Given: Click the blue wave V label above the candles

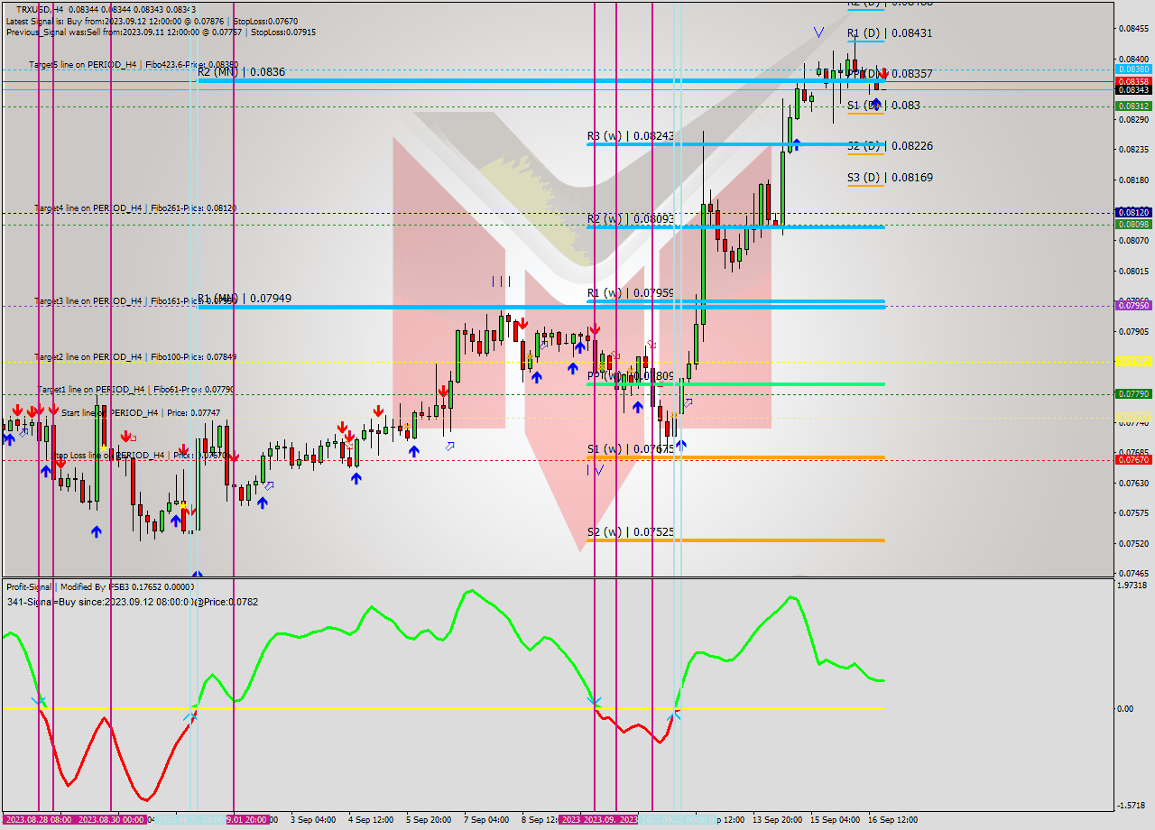Looking at the screenshot, I should click(818, 32).
